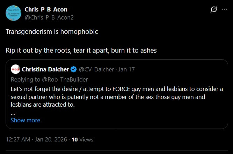Click Christina Dalcher's small profile avatar
The image size is (233, 154).
pos(15,69)
